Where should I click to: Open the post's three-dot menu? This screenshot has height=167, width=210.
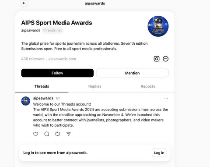pyautogui.click(x=166, y=98)
